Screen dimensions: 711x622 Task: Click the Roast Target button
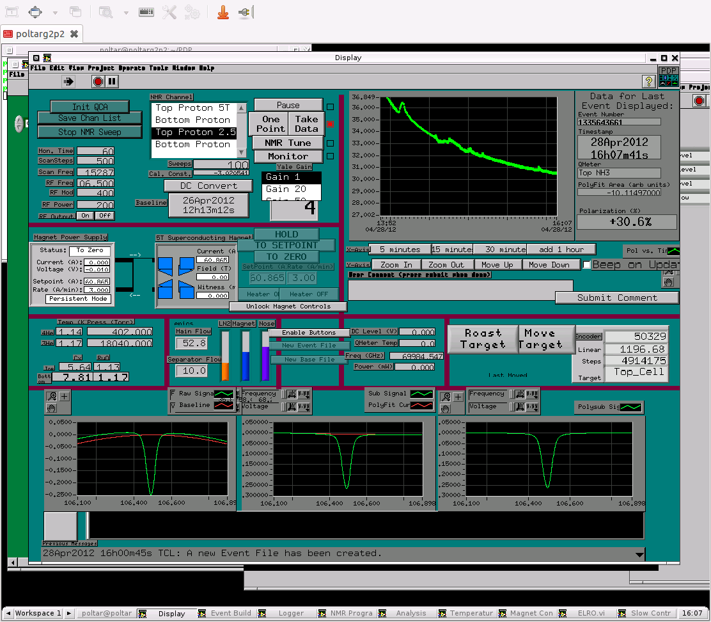pyautogui.click(x=483, y=339)
